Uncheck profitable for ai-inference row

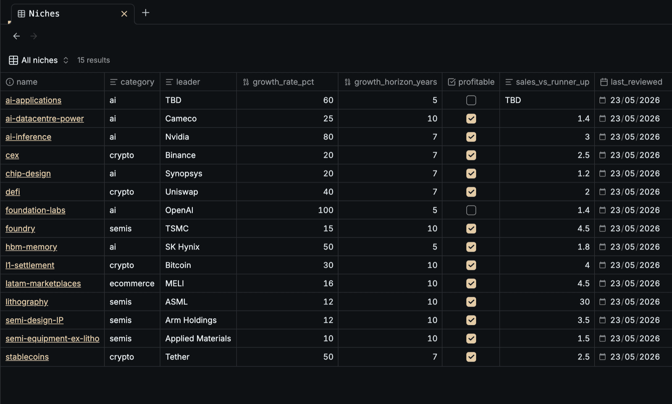(471, 137)
